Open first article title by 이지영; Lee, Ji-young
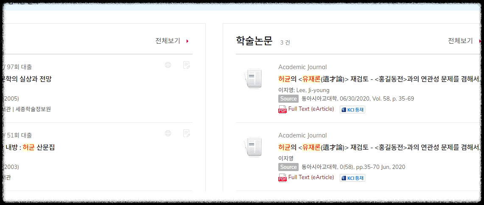Image resolution: width=484 pixels, height=205 pixels. tap(378, 79)
